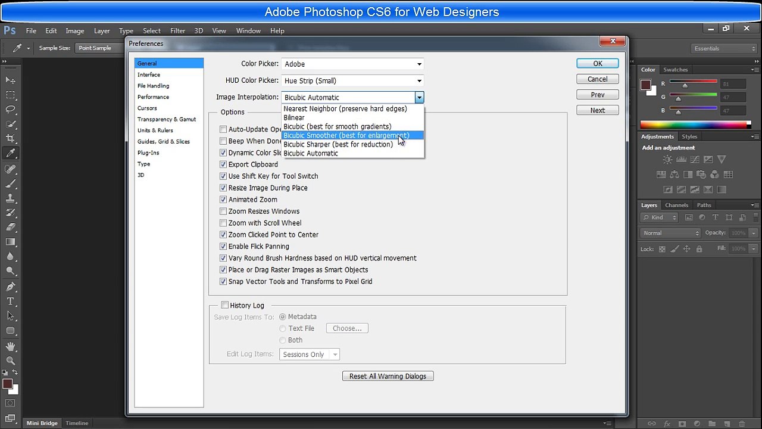
Task: Open the Filter menu
Action: tap(177, 30)
